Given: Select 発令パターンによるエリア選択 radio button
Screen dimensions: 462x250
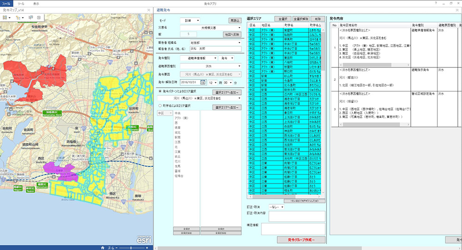Looking at the screenshot, I should [159, 92].
